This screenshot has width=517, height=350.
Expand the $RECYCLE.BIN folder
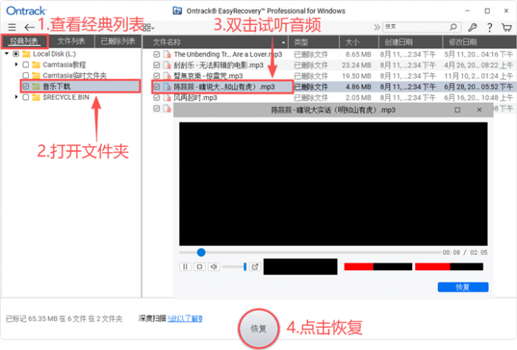[16, 97]
